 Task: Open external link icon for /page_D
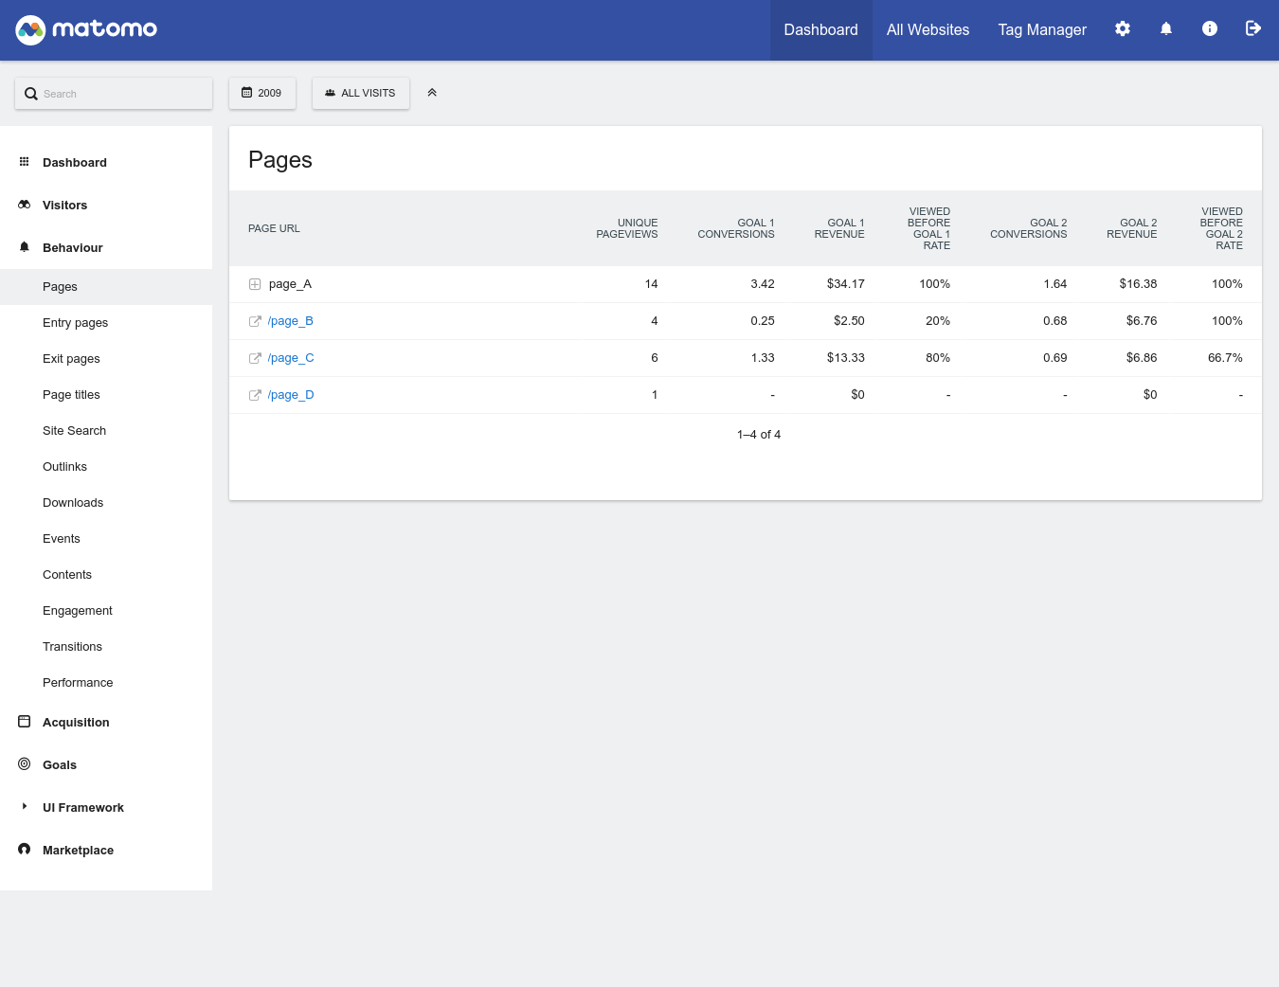(255, 395)
